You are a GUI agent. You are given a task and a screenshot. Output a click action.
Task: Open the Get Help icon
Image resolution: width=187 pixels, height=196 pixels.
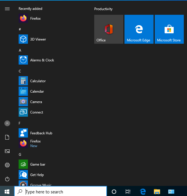[23, 175]
